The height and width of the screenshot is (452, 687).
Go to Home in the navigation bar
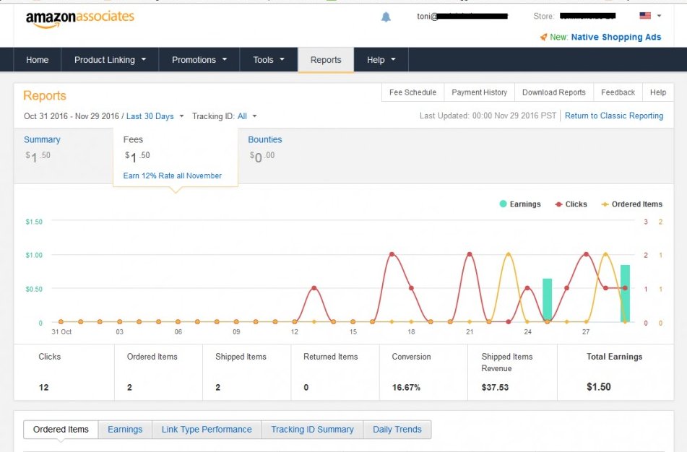[x=38, y=59]
